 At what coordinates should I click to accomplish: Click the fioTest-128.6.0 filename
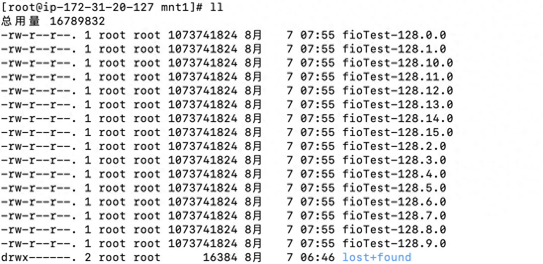click(x=394, y=202)
